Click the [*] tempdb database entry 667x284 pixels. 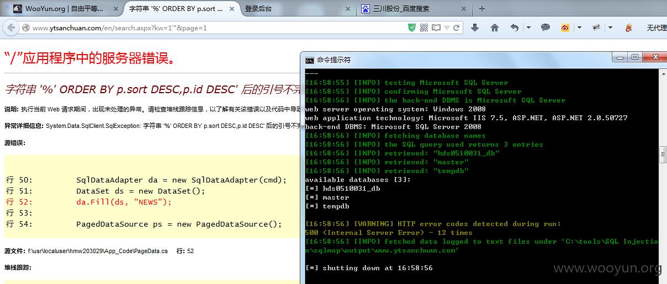tap(327, 206)
